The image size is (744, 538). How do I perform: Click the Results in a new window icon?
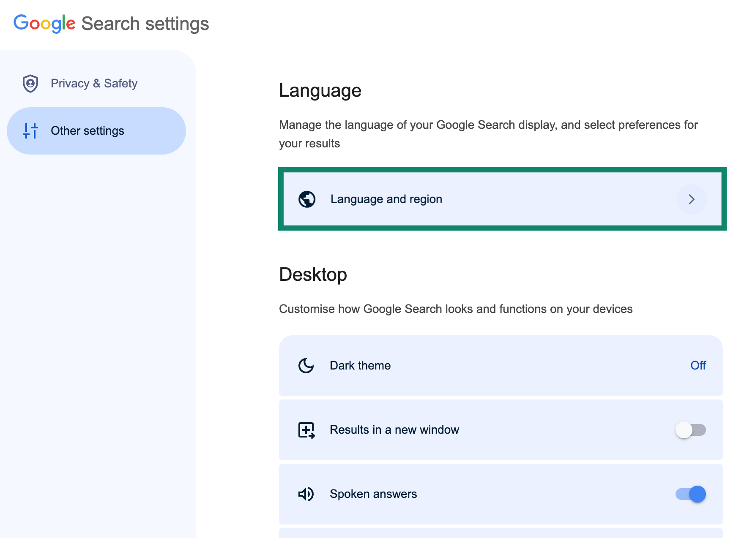tap(306, 430)
